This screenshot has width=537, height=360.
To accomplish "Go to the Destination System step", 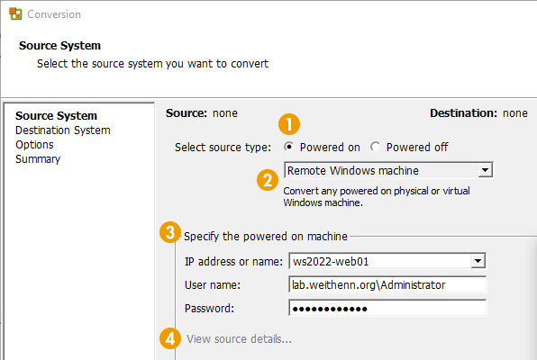I will pos(63,130).
